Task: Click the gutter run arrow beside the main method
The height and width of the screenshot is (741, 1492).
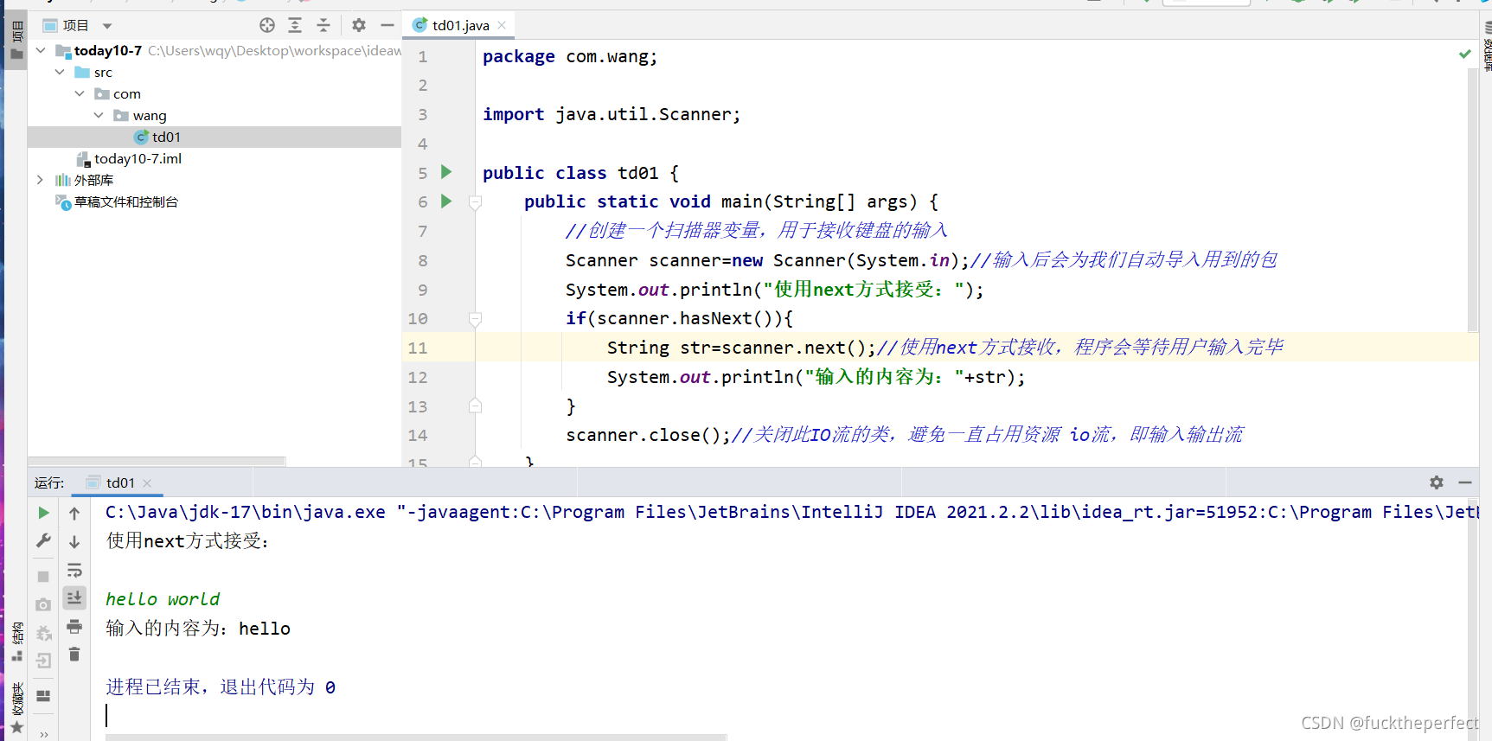Action: 446,201
